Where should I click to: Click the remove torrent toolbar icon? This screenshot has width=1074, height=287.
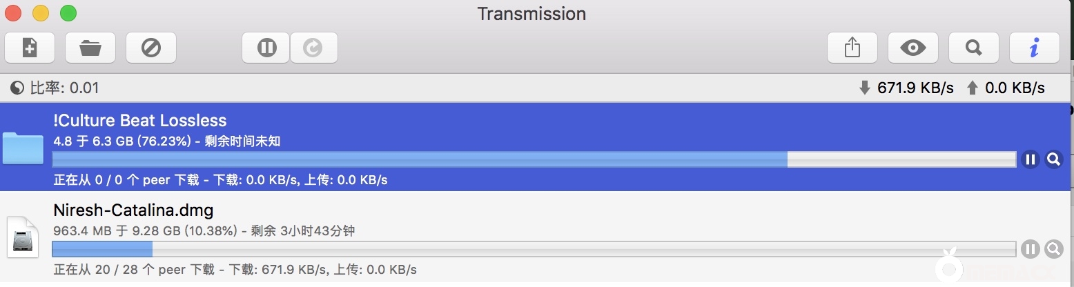tap(150, 48)
